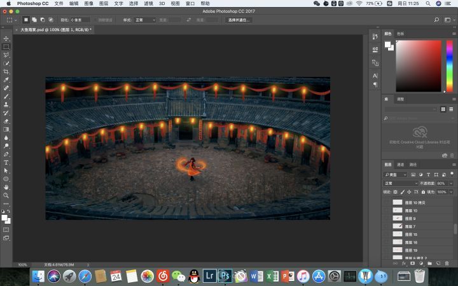
Task: Toggle visibility of layer 图层 9
Action: pos(387,218)
